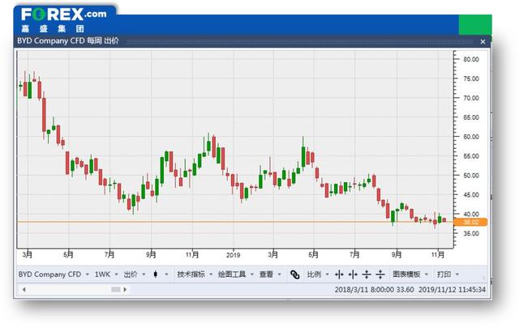Click the vertical compress chart icon

(380, 274)
